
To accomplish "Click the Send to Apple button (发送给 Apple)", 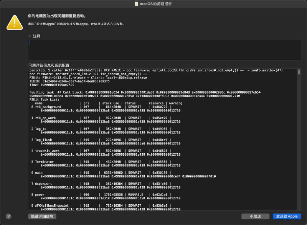I will coord(287,217).
